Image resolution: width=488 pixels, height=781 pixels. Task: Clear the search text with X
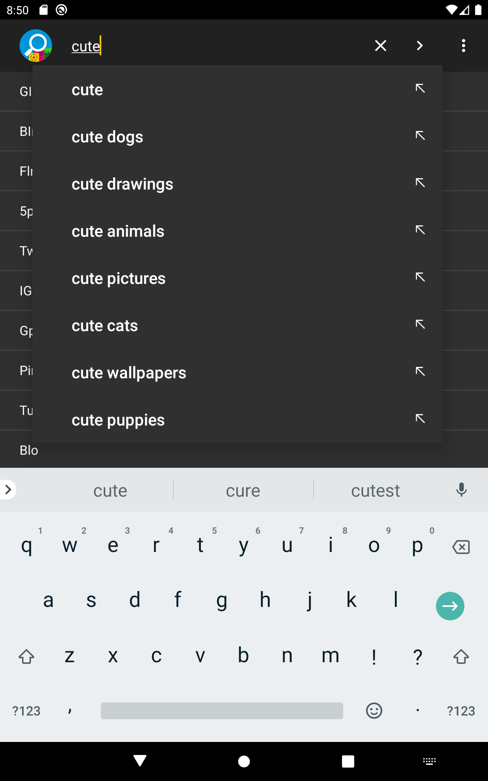tap(380, 46)
